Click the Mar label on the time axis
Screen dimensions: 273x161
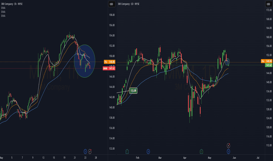pos(160,158)
